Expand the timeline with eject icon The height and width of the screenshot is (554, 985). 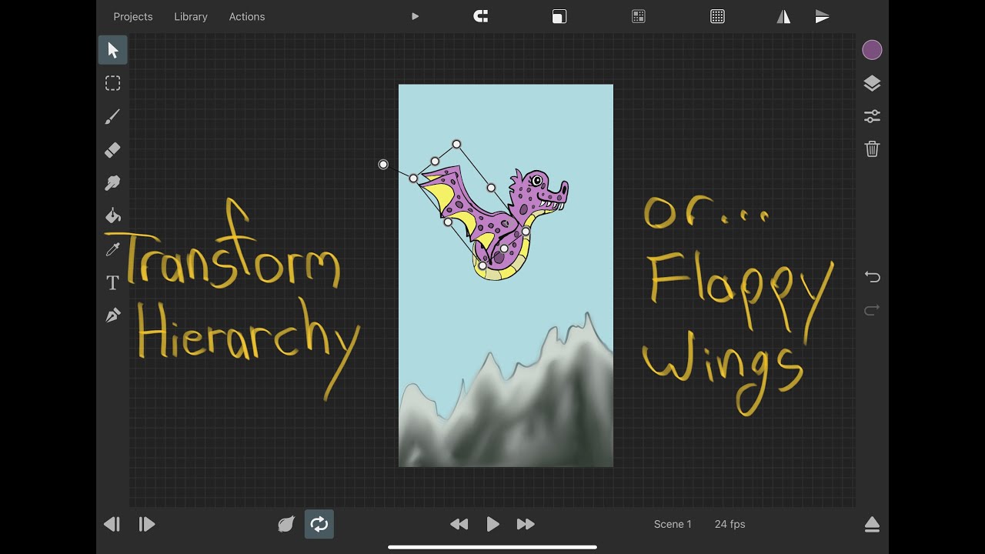pyautogui.click(x=872, y=524)
